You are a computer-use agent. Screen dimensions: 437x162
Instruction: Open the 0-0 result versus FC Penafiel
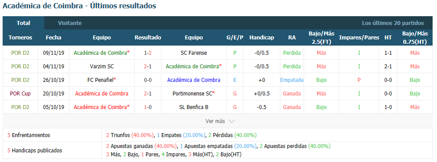coord(148,80)
